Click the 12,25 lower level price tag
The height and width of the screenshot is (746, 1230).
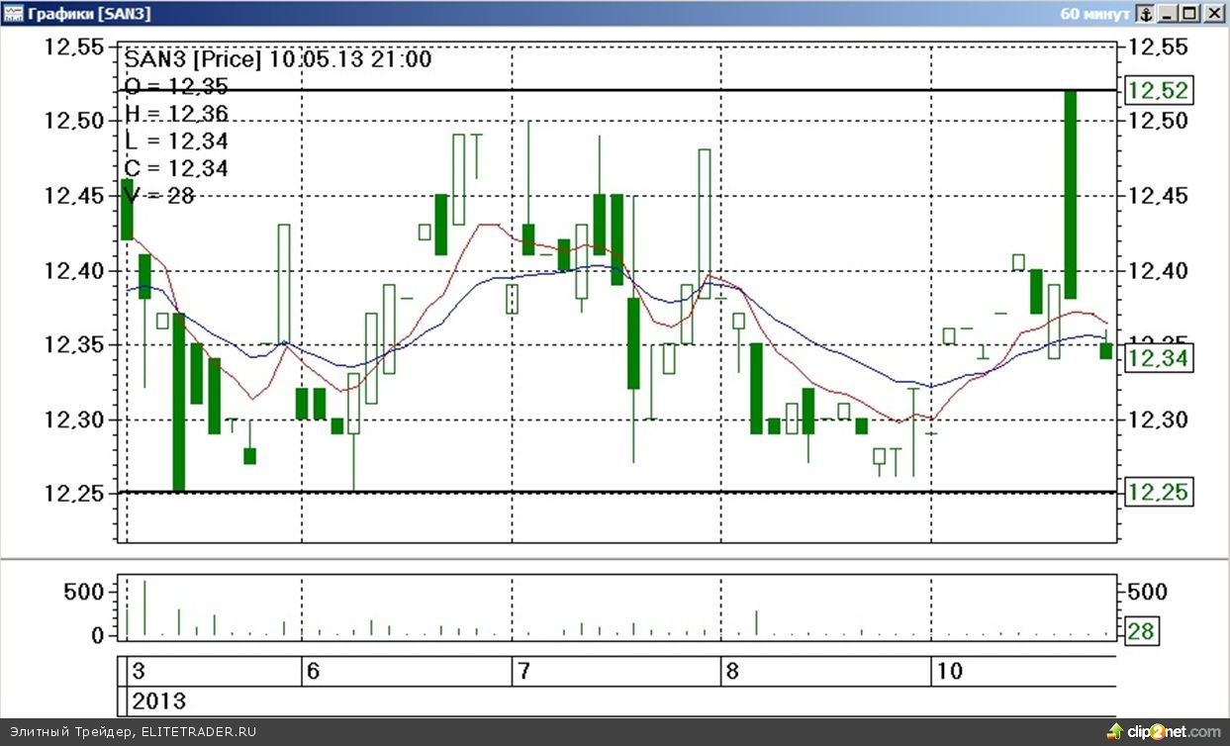1160,493
